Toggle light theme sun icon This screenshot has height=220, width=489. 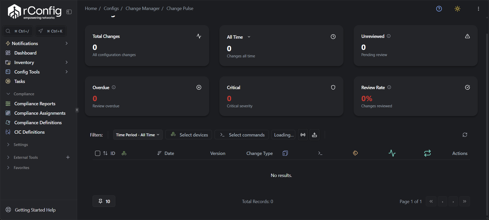click(457, 9)
